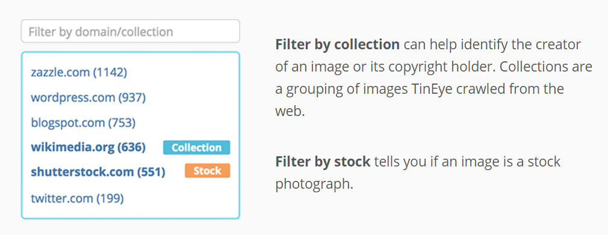
Task: Click the word 'TinEye' in the description
Action: coord(431,89)
